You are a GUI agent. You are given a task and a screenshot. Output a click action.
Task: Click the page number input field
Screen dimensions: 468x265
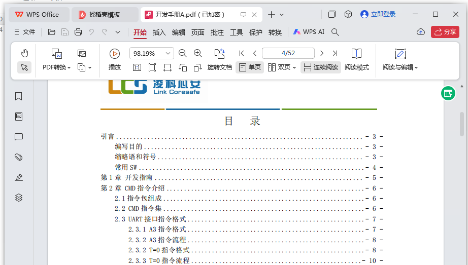tap(288, 53)
